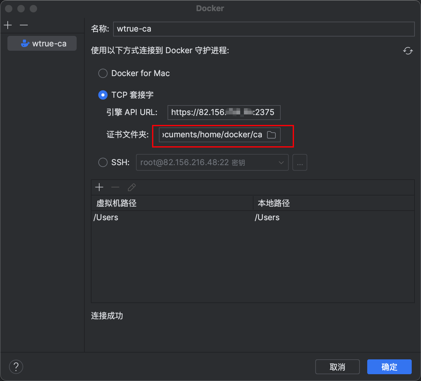
Task: Click the 连接成功 status text
Action: pos(107,316)
